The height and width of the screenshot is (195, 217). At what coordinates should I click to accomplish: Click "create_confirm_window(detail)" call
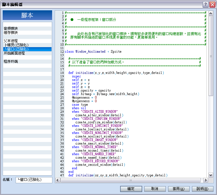[x=101, y=122]
